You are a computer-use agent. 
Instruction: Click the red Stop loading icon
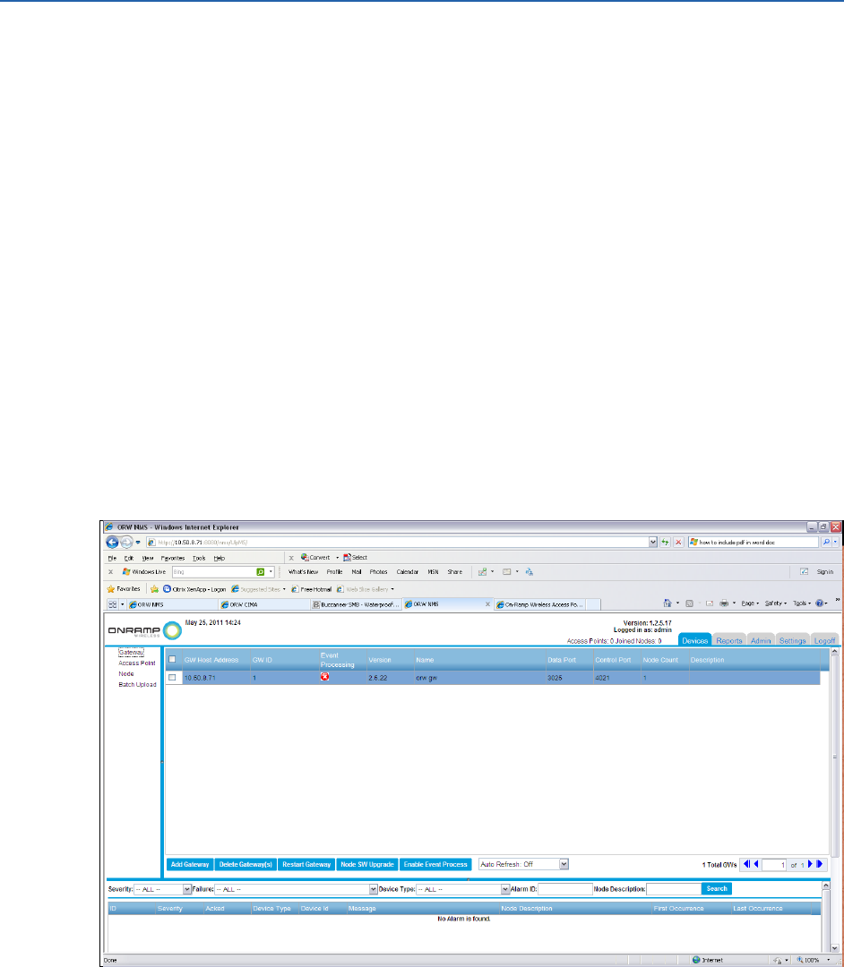[678, 542]
